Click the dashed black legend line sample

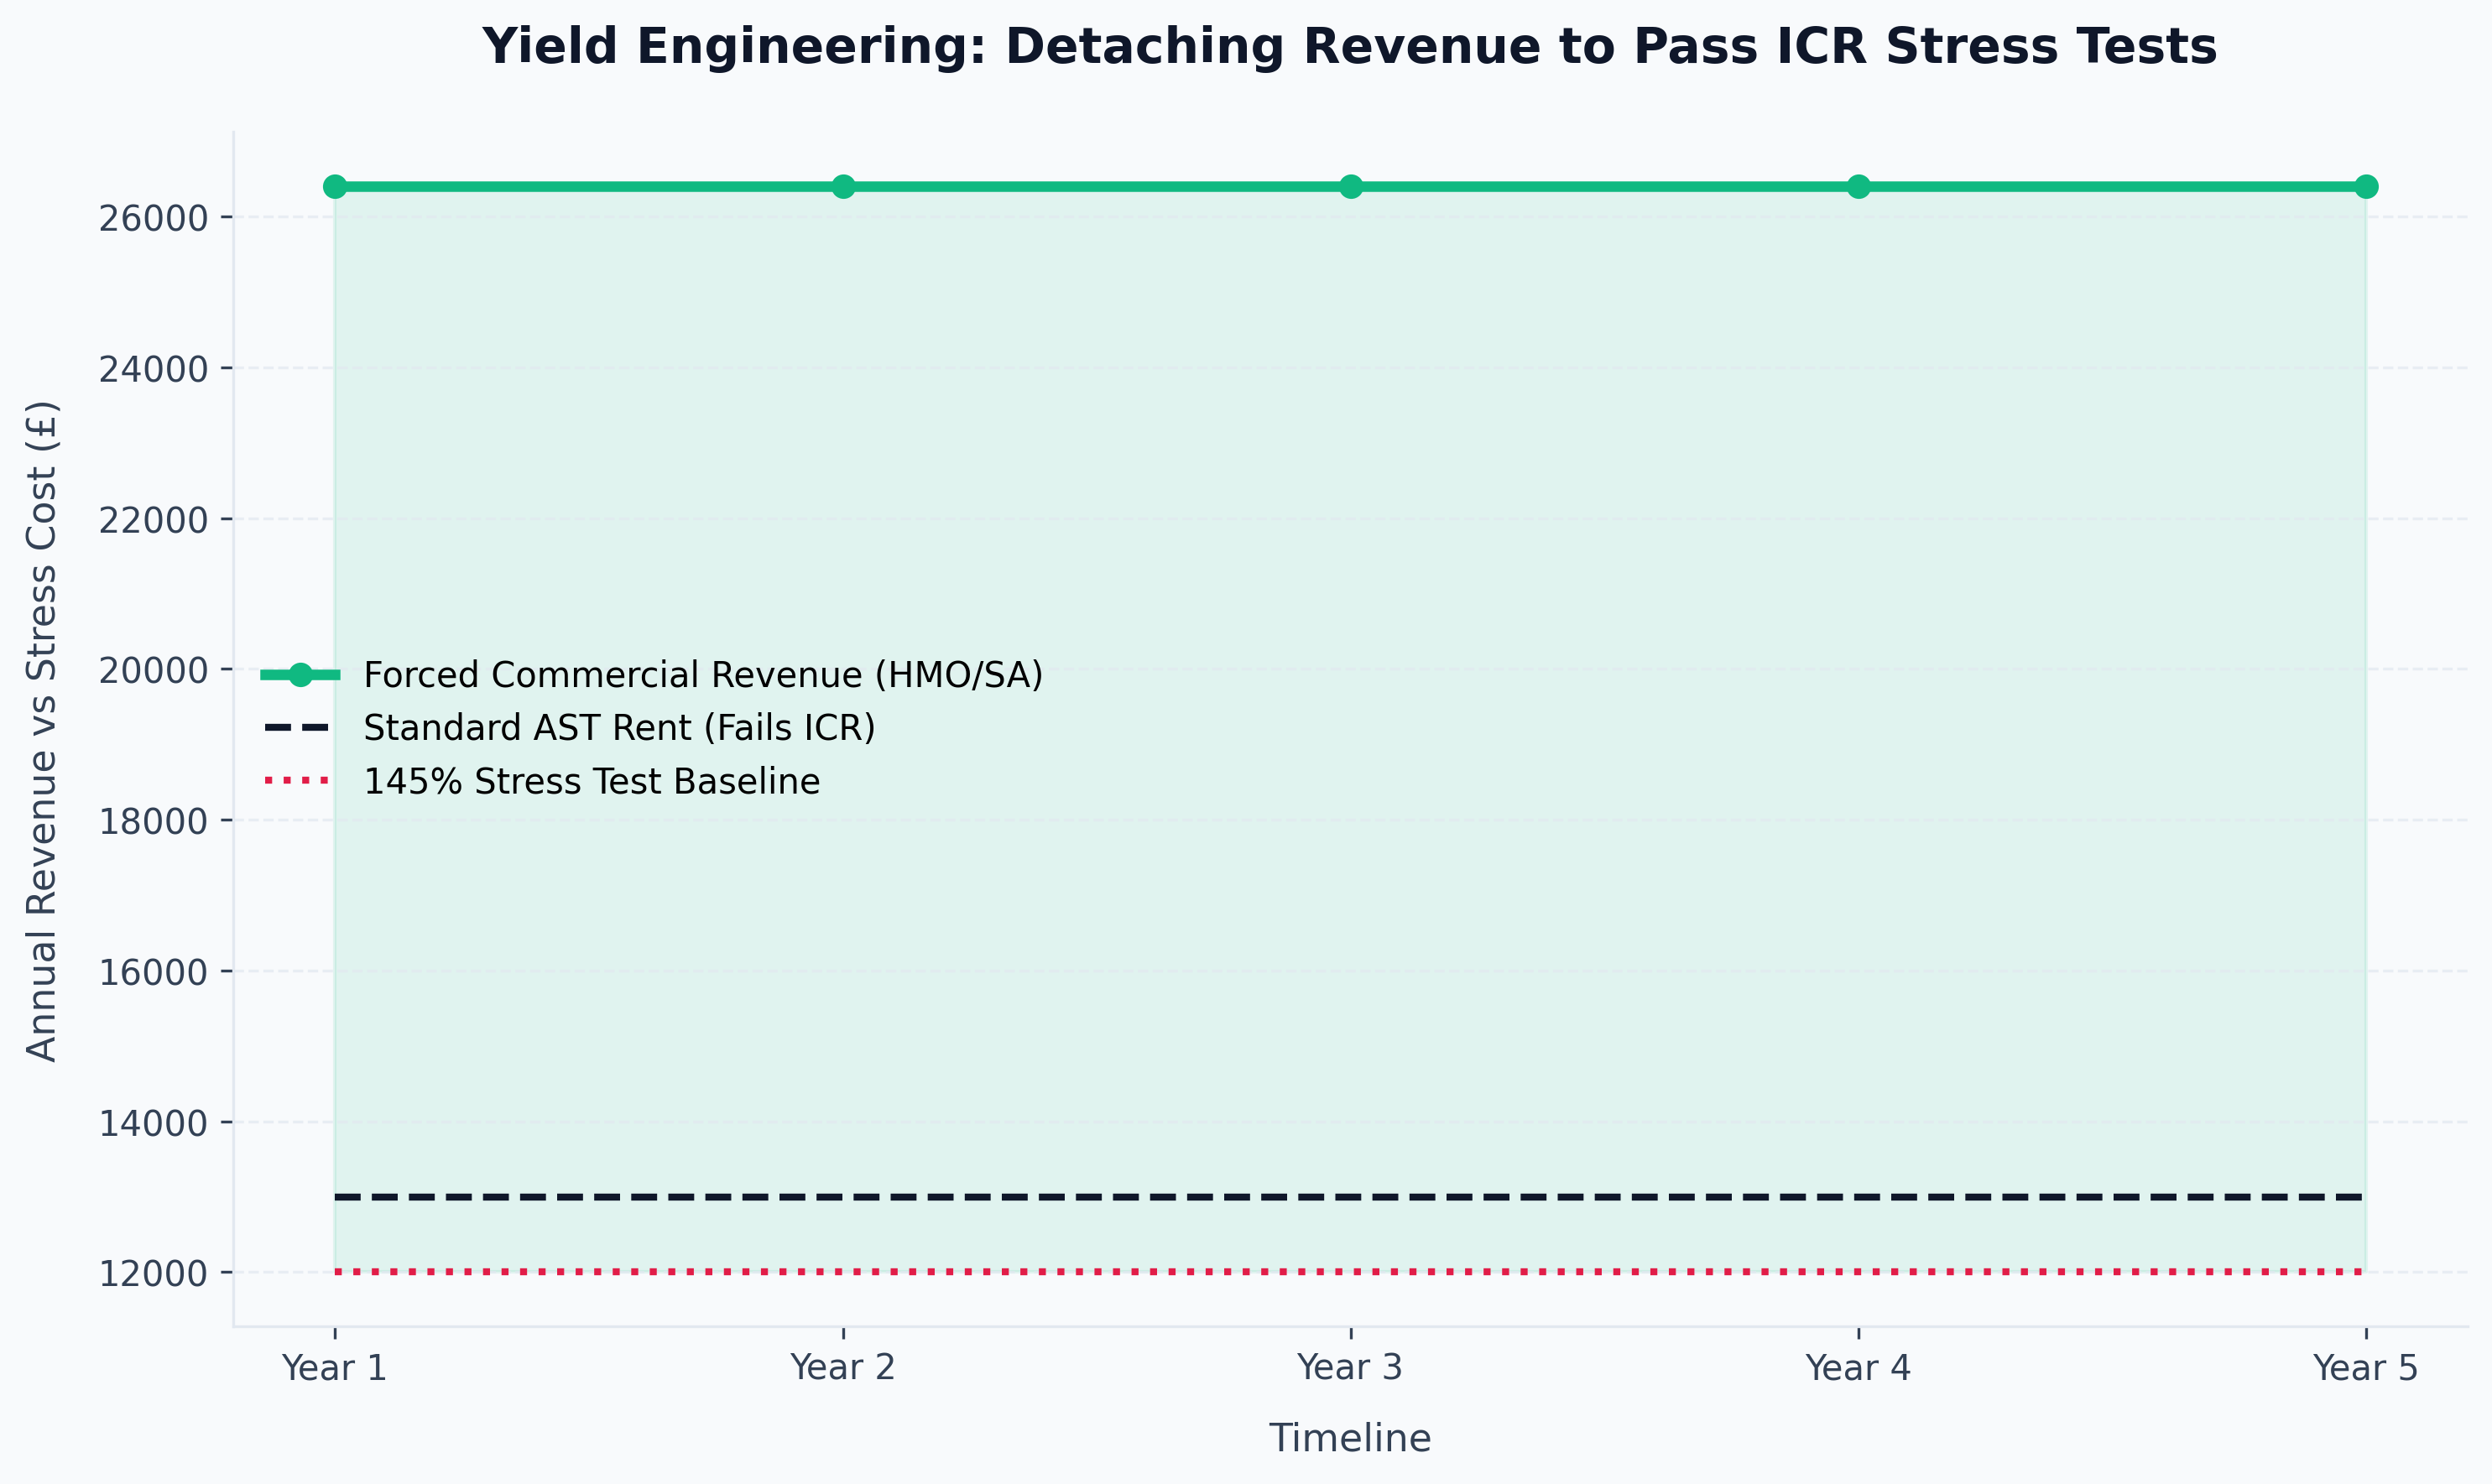click(x=297, y=728)
